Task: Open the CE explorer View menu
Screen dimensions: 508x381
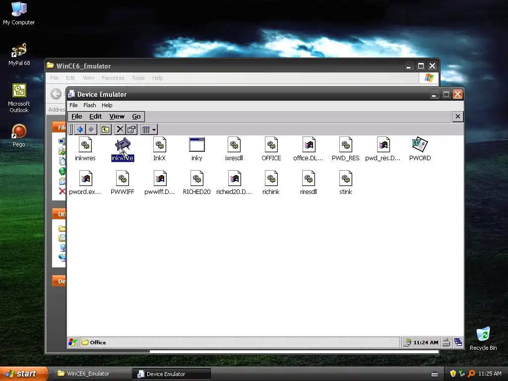Action: 117,116
